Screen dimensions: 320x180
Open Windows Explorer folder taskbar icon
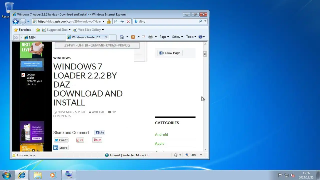tap(38, 175)
